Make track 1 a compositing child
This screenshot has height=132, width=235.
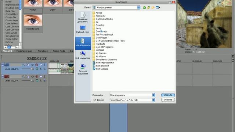[45, 69]
